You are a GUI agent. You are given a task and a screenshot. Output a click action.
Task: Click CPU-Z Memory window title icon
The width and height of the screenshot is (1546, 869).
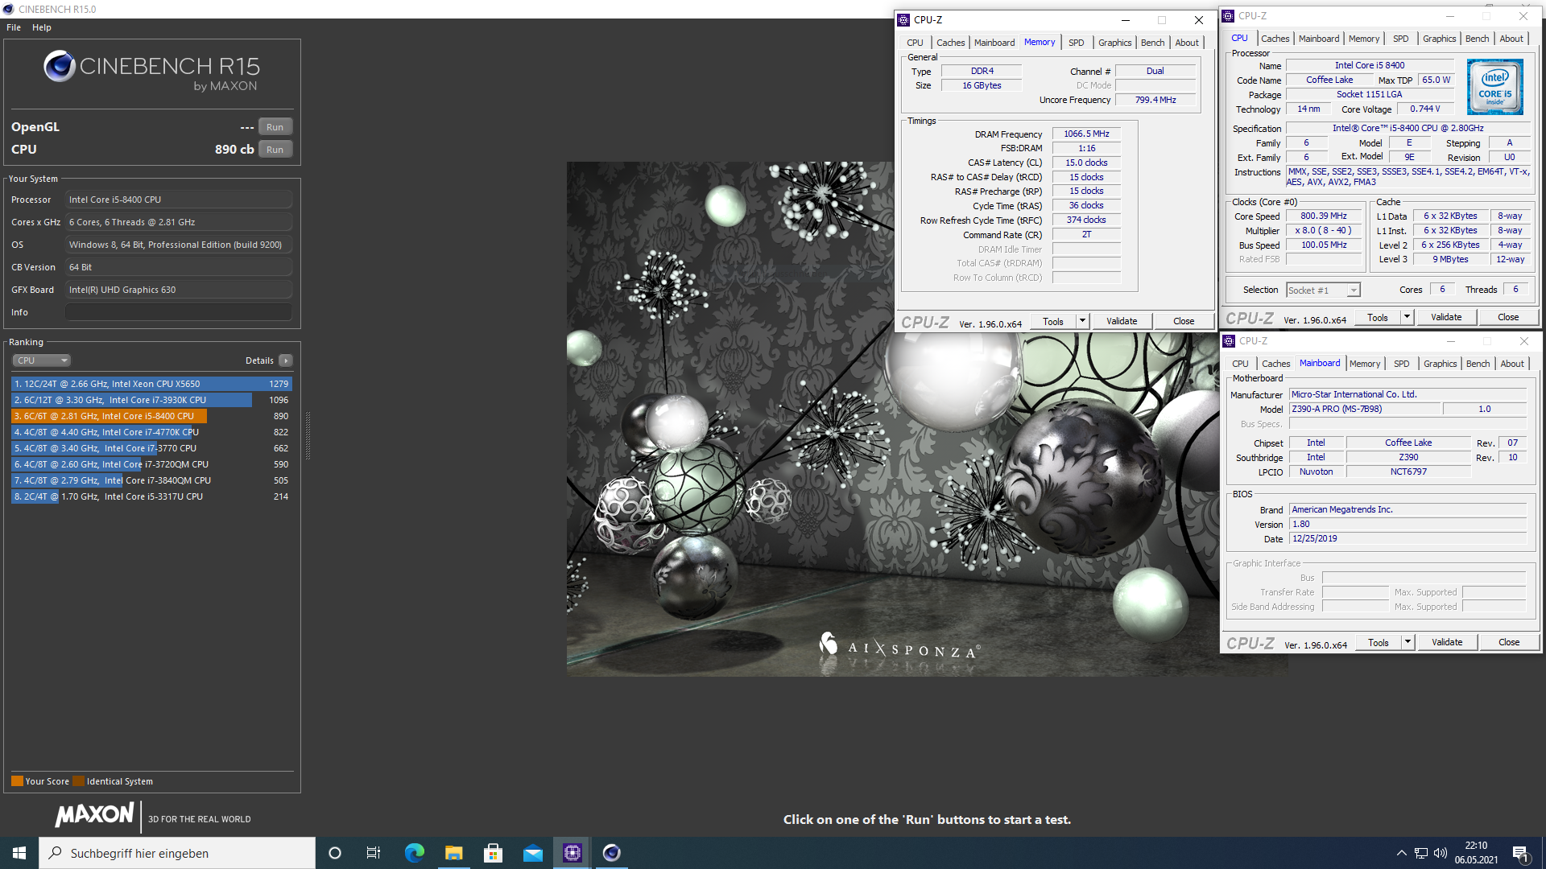pos(903,20)
